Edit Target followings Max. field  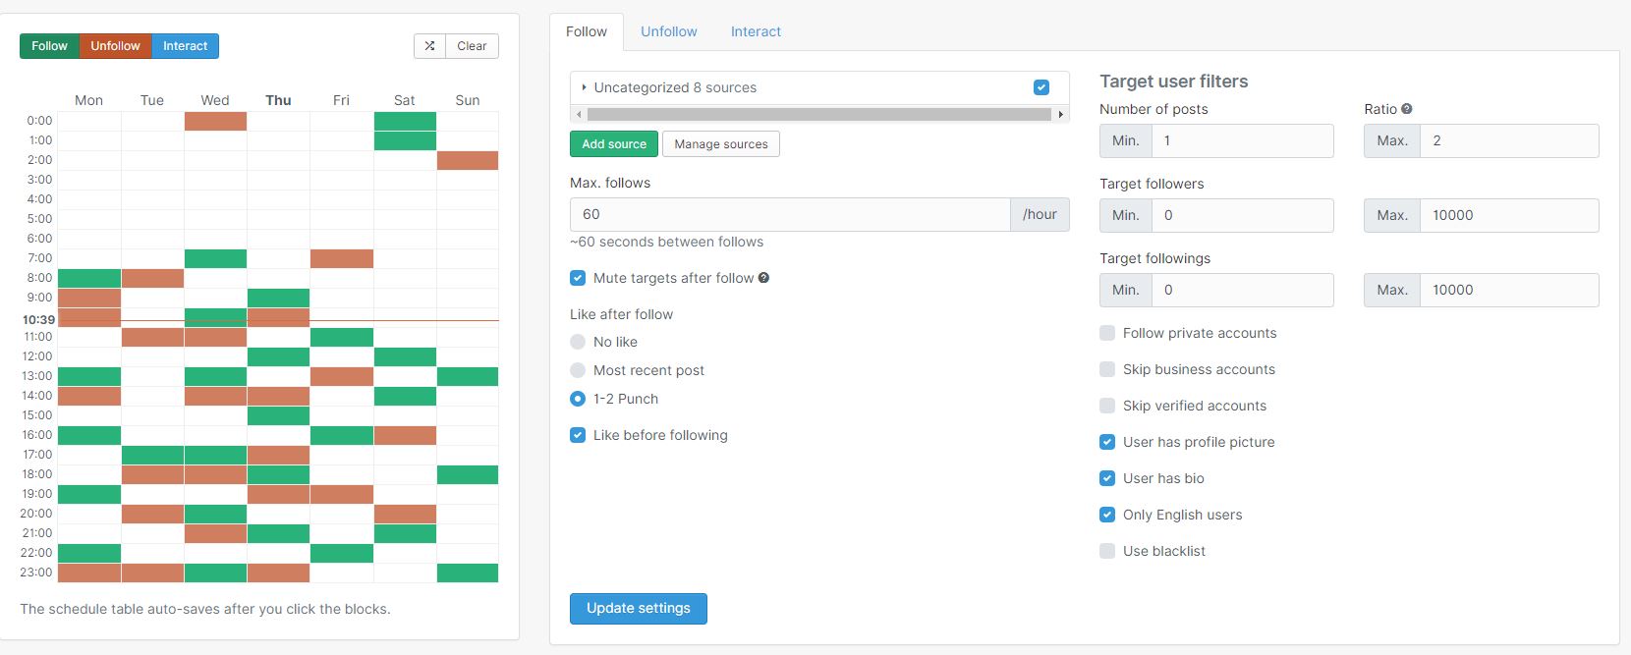point(1509,290)
